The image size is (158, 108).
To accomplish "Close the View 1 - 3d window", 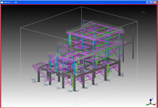I will tap(155, 2).
